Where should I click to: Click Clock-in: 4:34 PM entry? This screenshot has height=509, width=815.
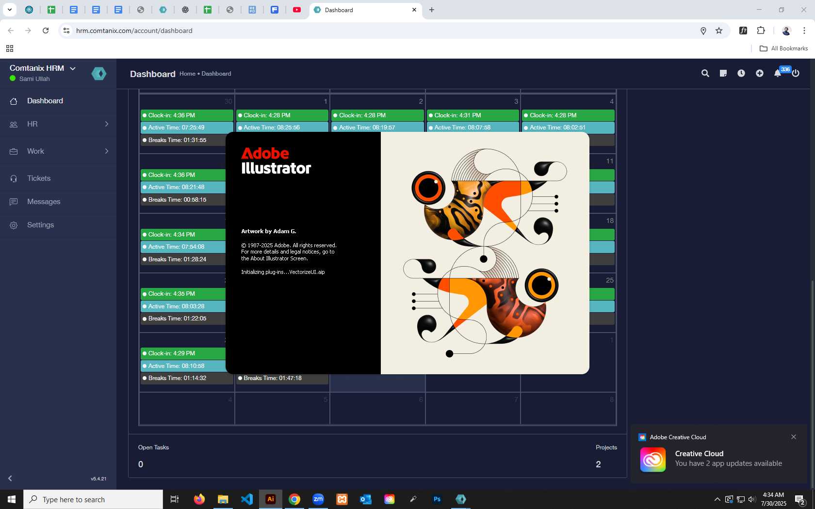pos(183,235)
